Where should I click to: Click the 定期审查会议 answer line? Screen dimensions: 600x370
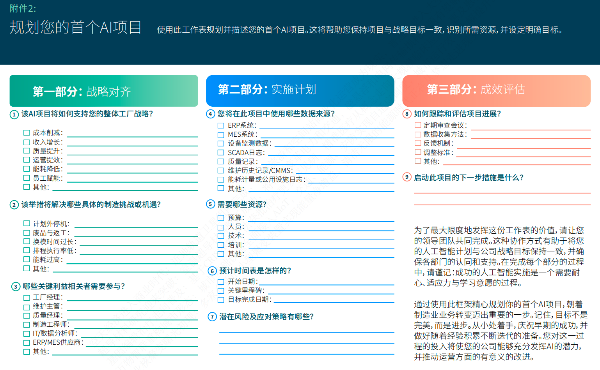pos(531,129)
